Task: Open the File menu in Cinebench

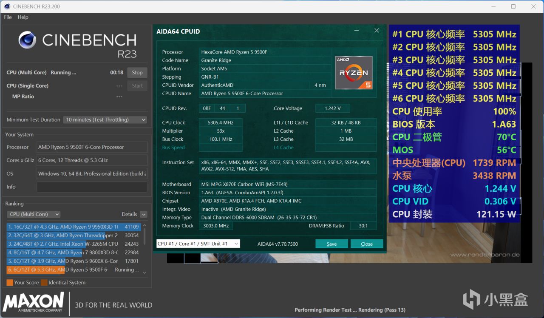Action: click(x=8, y=17)
